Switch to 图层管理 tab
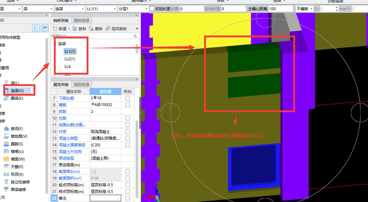The image size is (368, 202). point(82,85)
